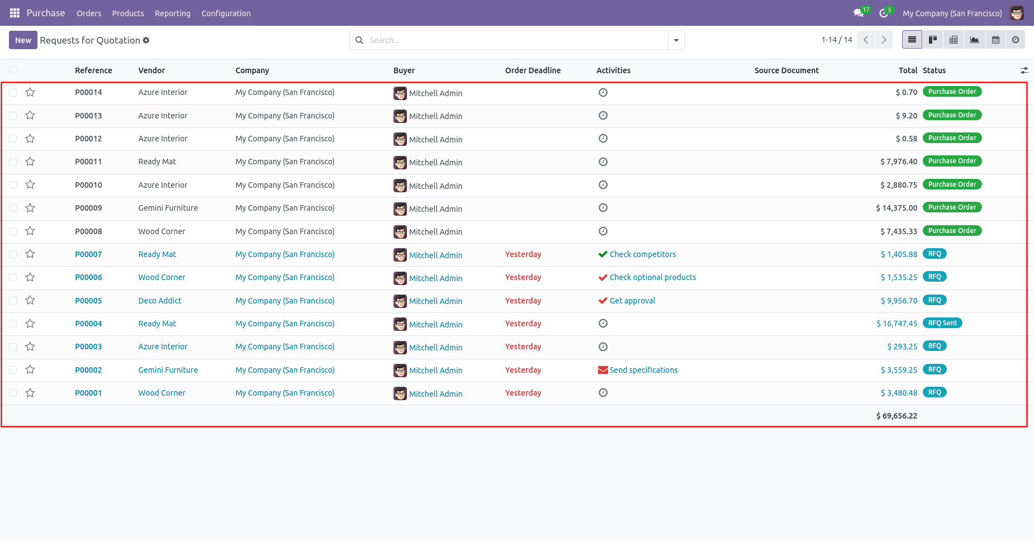
Task: Star the P00014 order as favorite
Action: (x=30, y=92)
